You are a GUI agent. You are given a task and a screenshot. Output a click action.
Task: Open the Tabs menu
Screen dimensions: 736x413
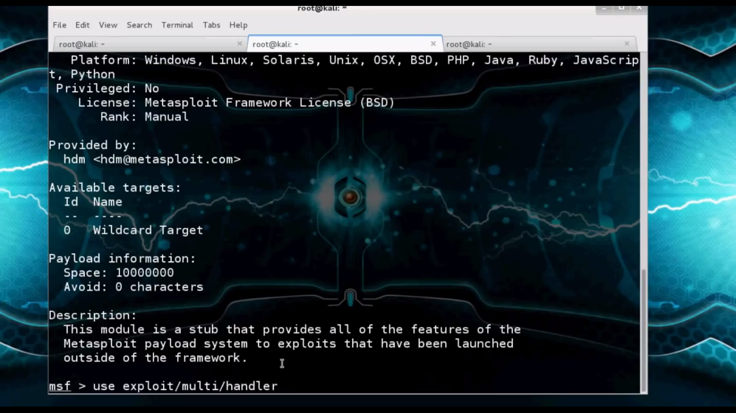211,25
